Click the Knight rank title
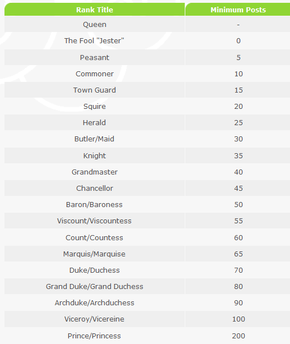Screen dimensions: 290x344 tap(95, 156)
